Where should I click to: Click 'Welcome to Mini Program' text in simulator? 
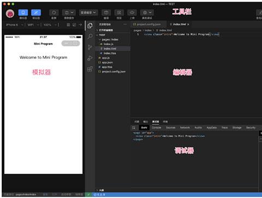click(x=44, y=57)
